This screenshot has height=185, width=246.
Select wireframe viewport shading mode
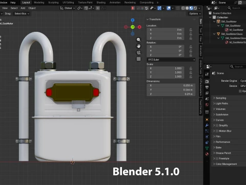(x=183, y=8)
